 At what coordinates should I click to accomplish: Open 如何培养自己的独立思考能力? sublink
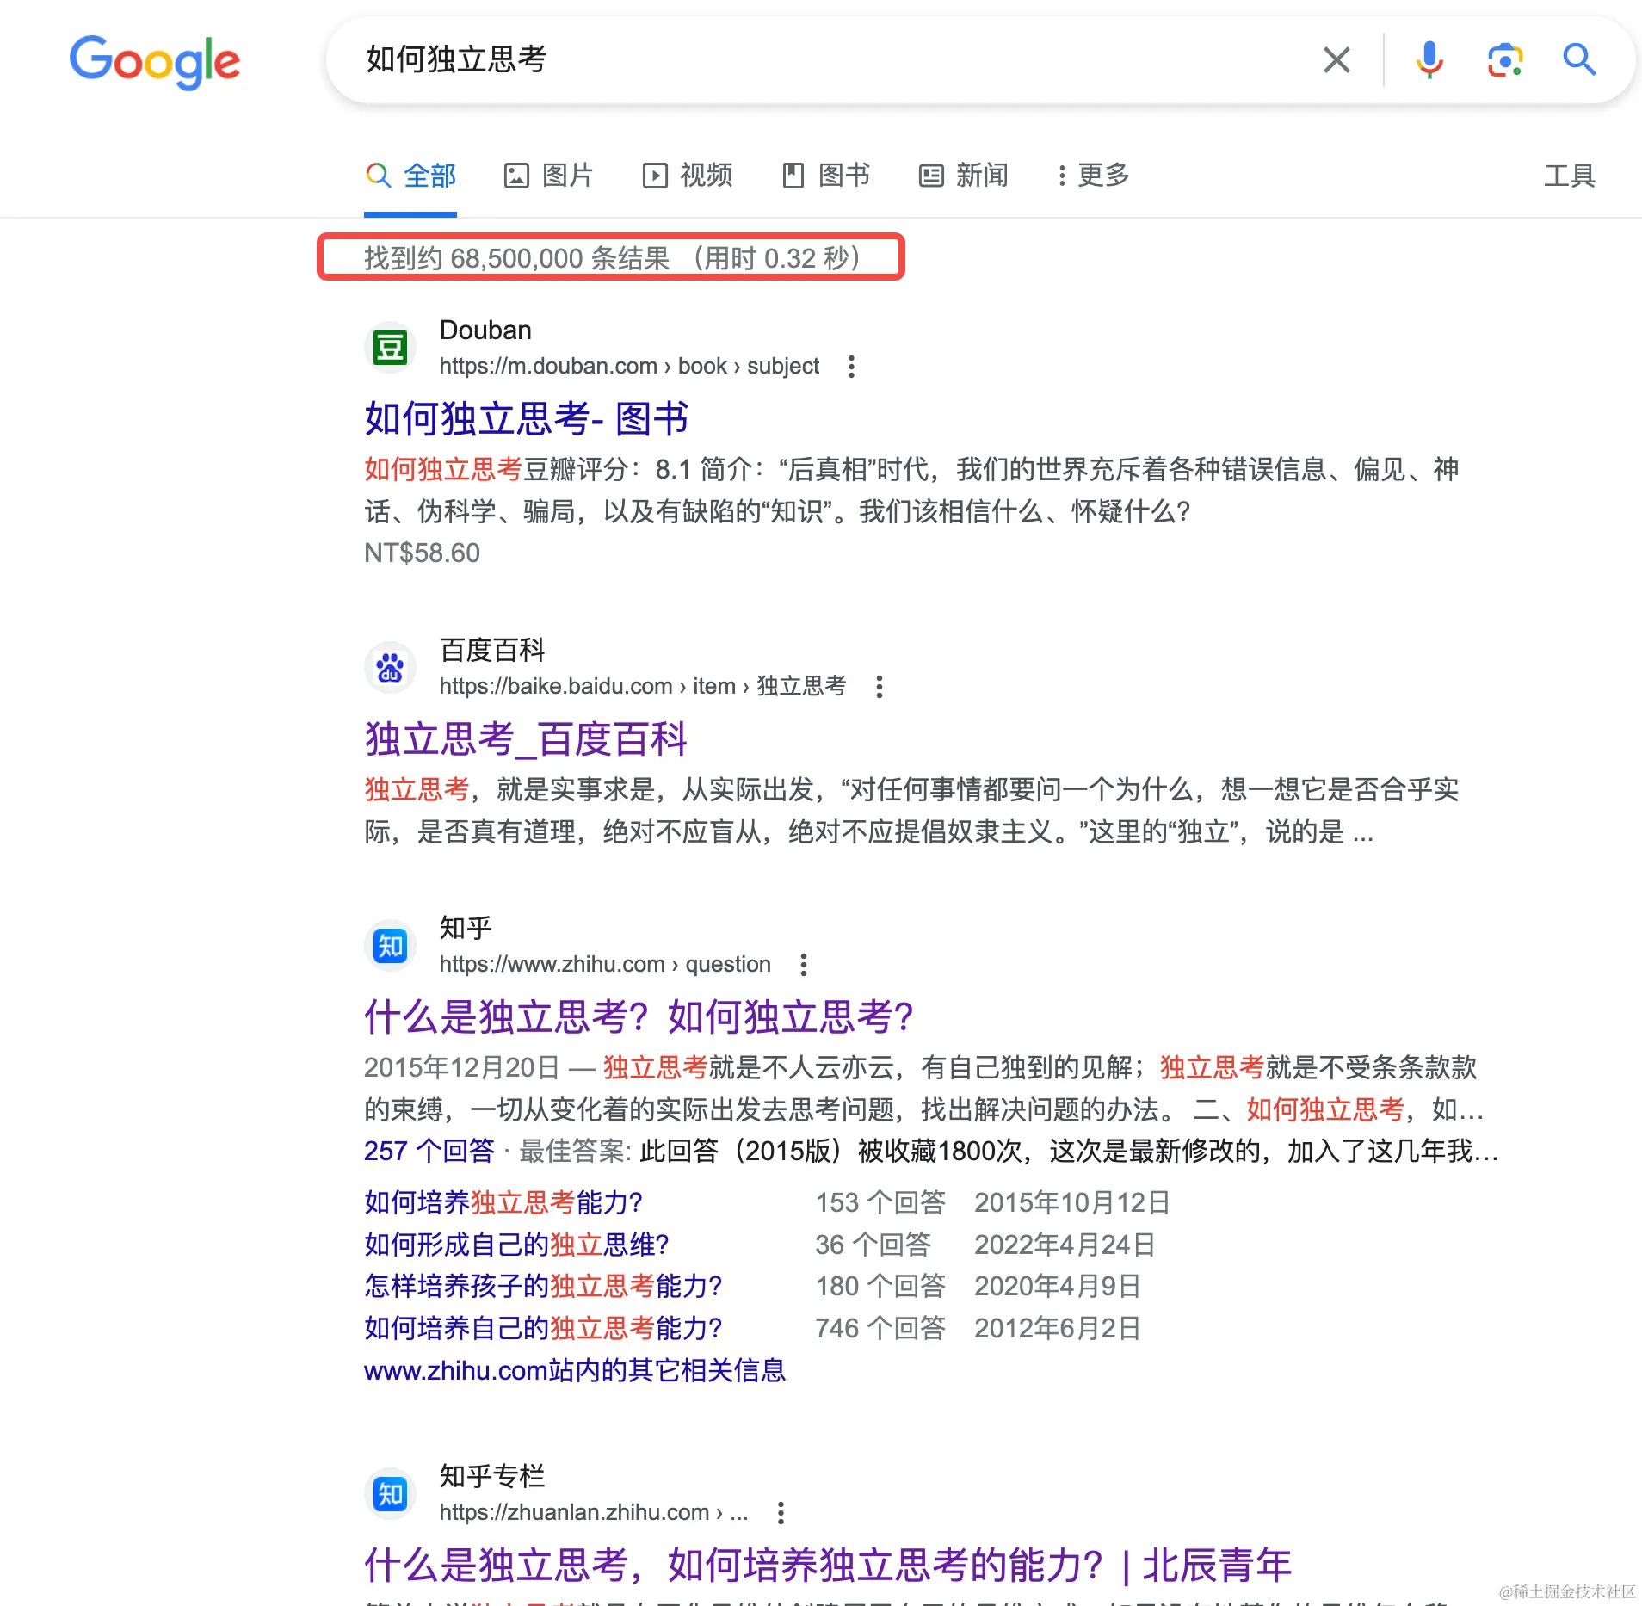(543, 1328)
